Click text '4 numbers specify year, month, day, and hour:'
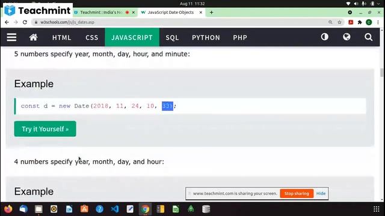Screen dimensions: 385x216 [89, 161]
